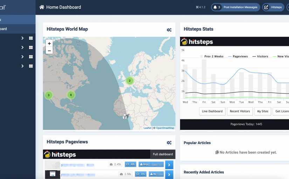Click the Tue bar in stats chart
Viewport: 289px width, 179px height.
coord(241,85)
